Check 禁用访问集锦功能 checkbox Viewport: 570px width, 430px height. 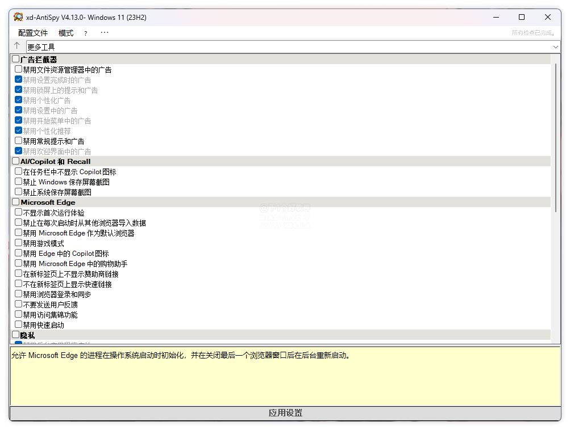pyautogui.click(x=19, y=314)
